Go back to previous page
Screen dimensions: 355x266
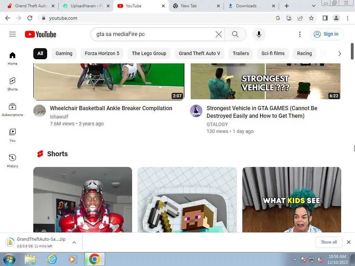coord(8,18)
